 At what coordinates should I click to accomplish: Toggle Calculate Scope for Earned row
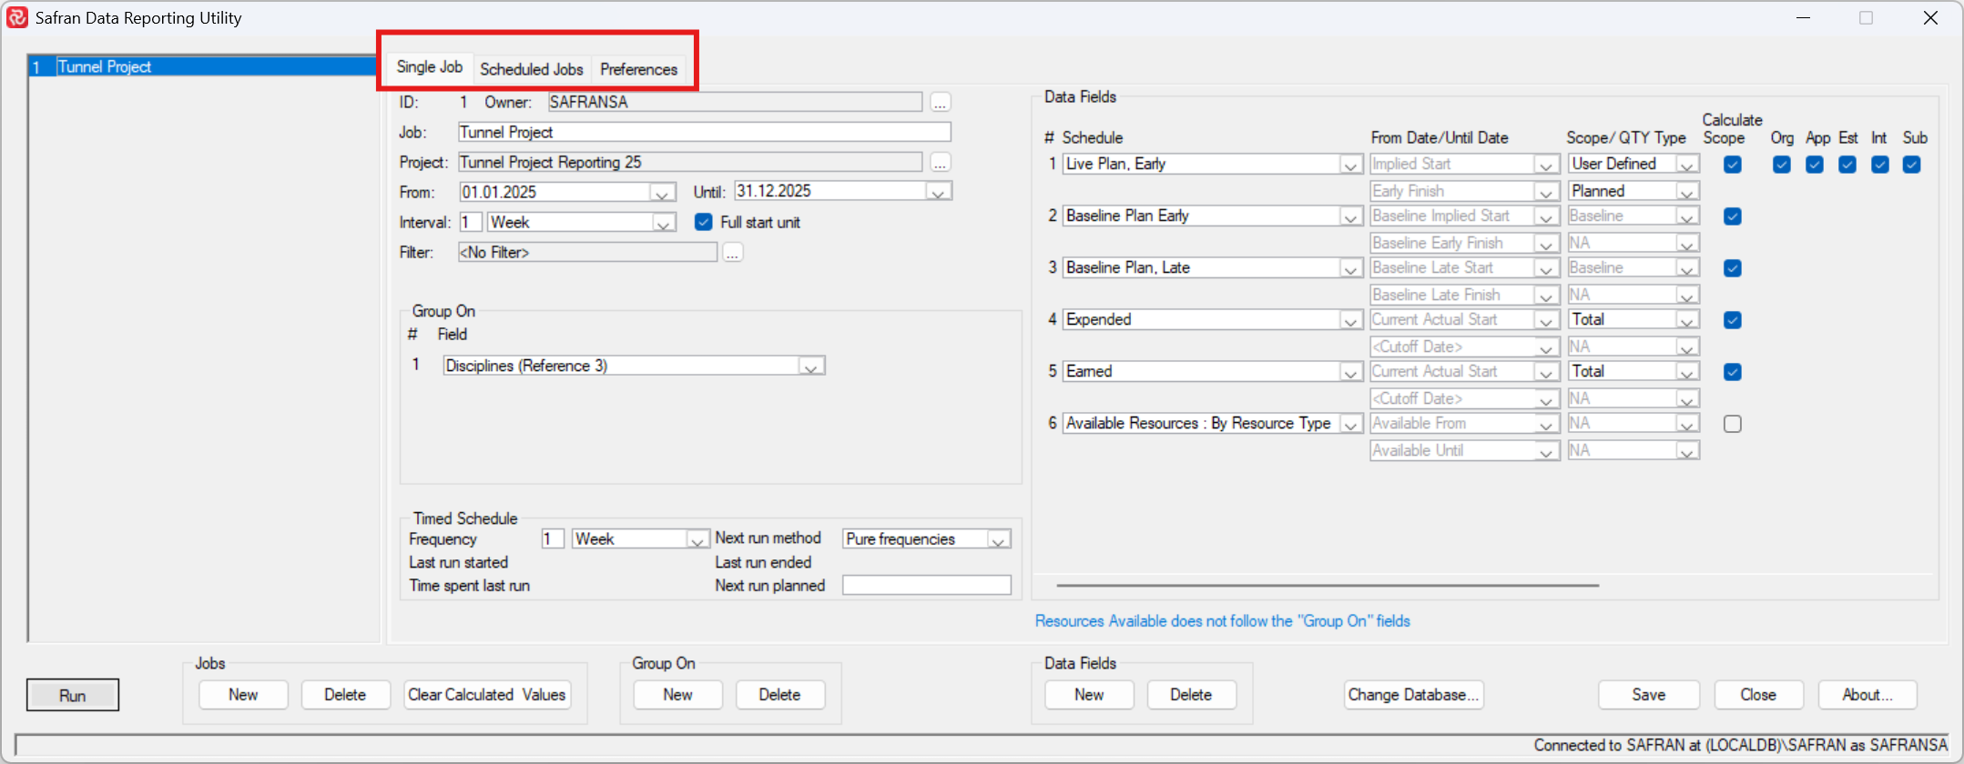click(1733, 372)
